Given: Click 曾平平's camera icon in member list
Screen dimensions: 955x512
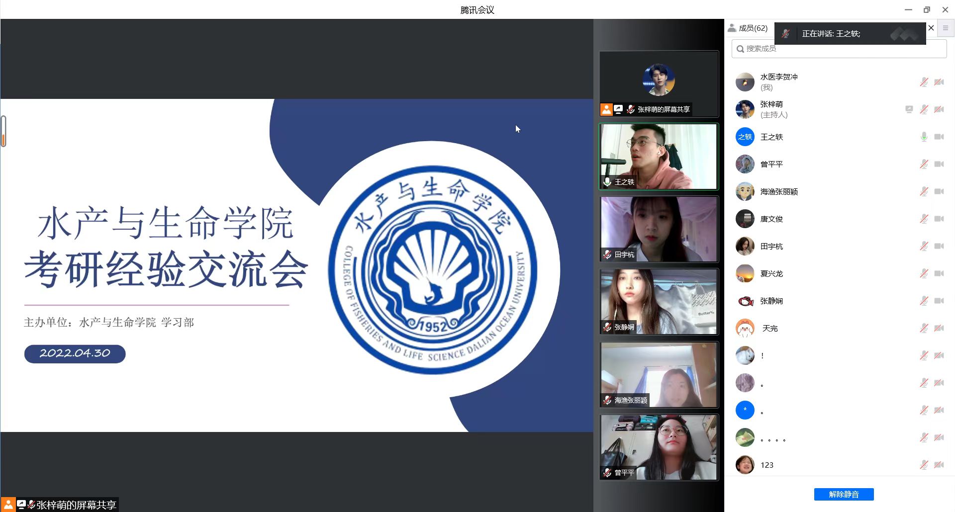Looking at the screenshot, I should pyautogui.click(x=939, y=164).
